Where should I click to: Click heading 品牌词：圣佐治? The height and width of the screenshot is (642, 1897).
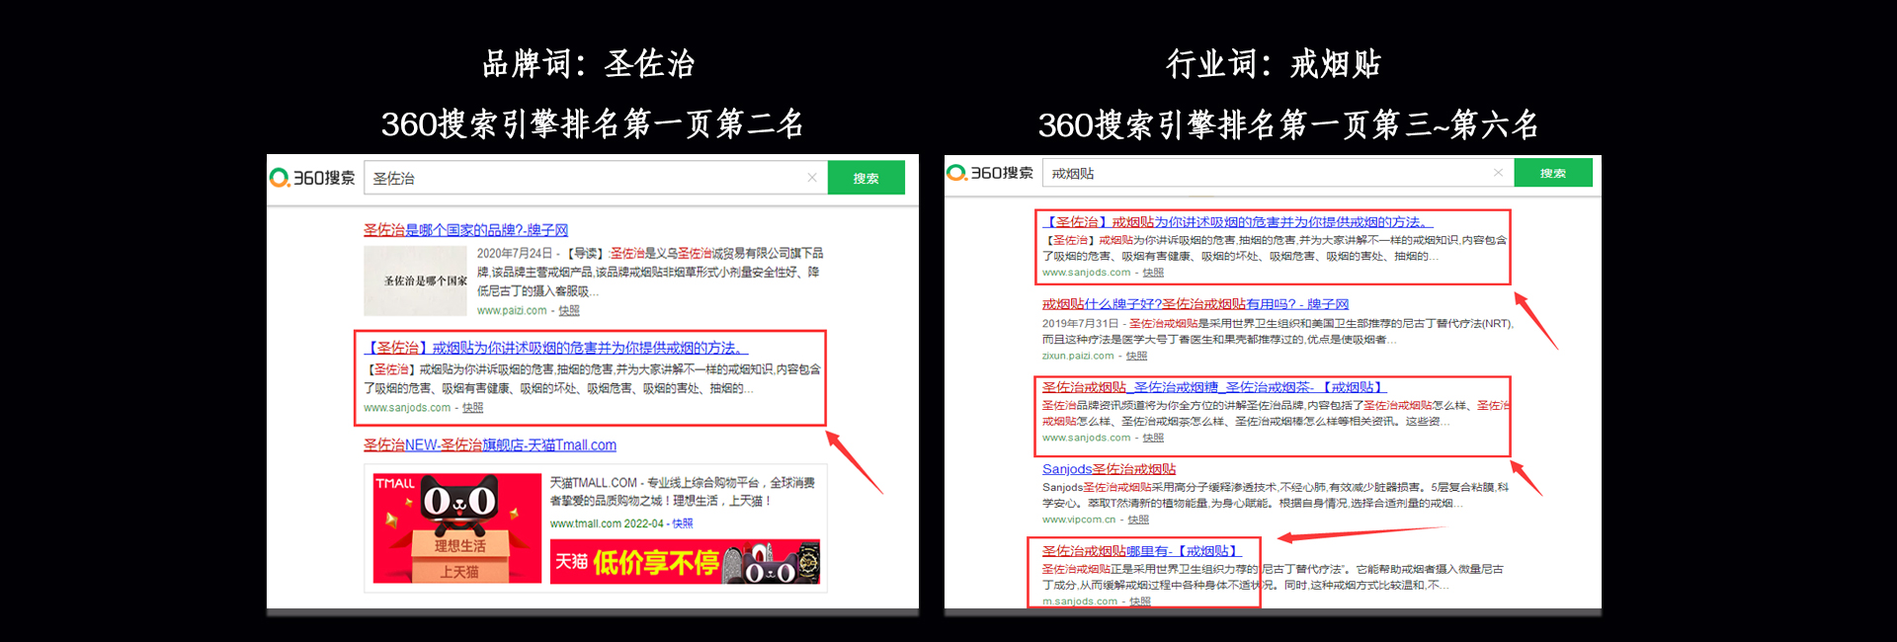click(x=589, y=64)
